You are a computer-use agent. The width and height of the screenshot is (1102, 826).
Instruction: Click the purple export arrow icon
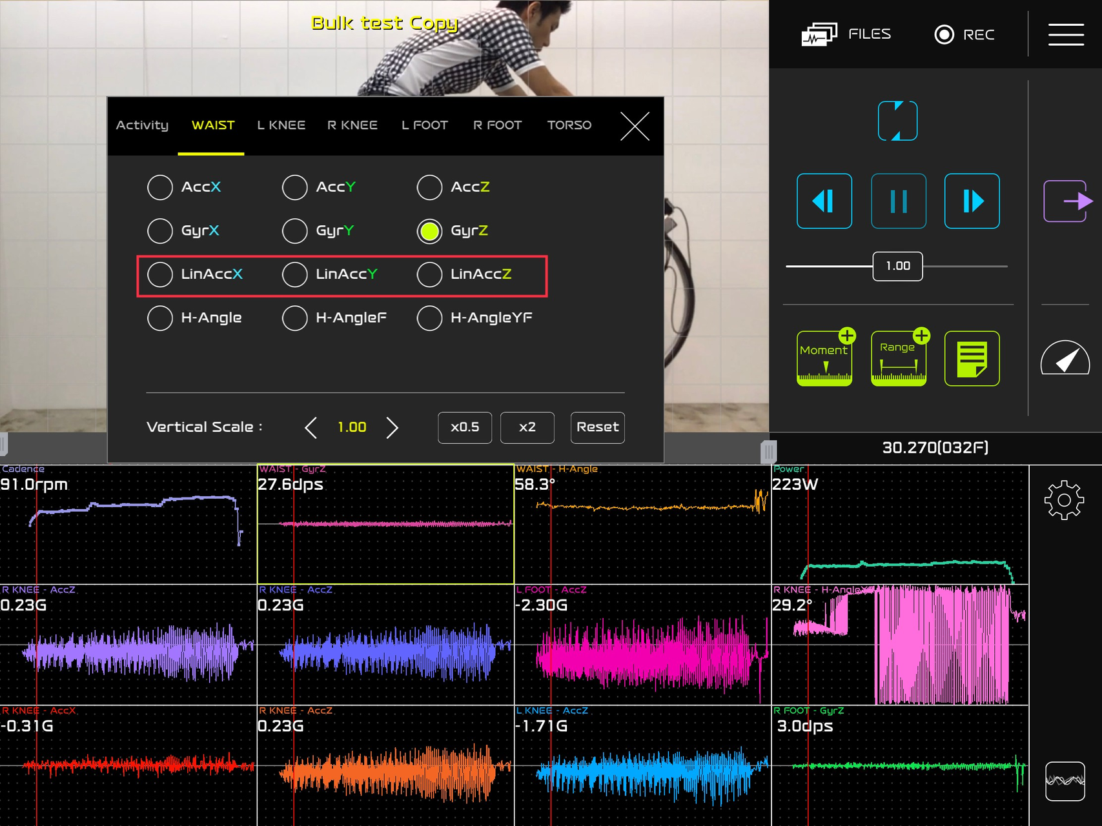(1067, 201)
